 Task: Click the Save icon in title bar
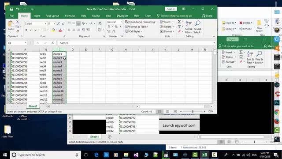pos(11,9)
